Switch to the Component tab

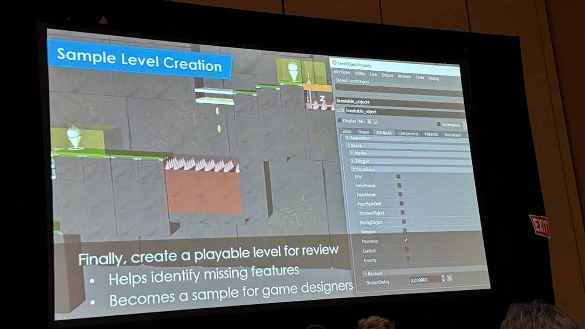[408, 134]
